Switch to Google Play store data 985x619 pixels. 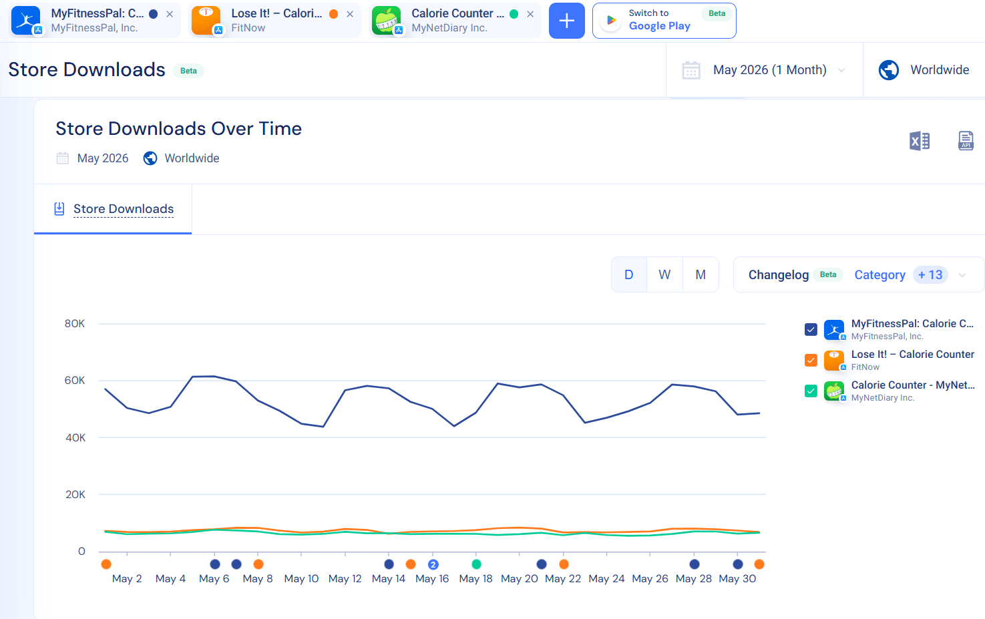click(x=664, y=21)
